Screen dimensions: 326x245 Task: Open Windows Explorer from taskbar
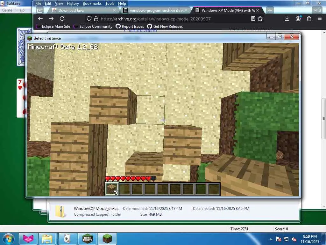click(x=47, y=239)
